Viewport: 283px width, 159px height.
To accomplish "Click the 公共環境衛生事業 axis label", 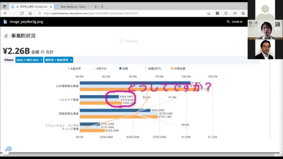I will tap(68, 86).
